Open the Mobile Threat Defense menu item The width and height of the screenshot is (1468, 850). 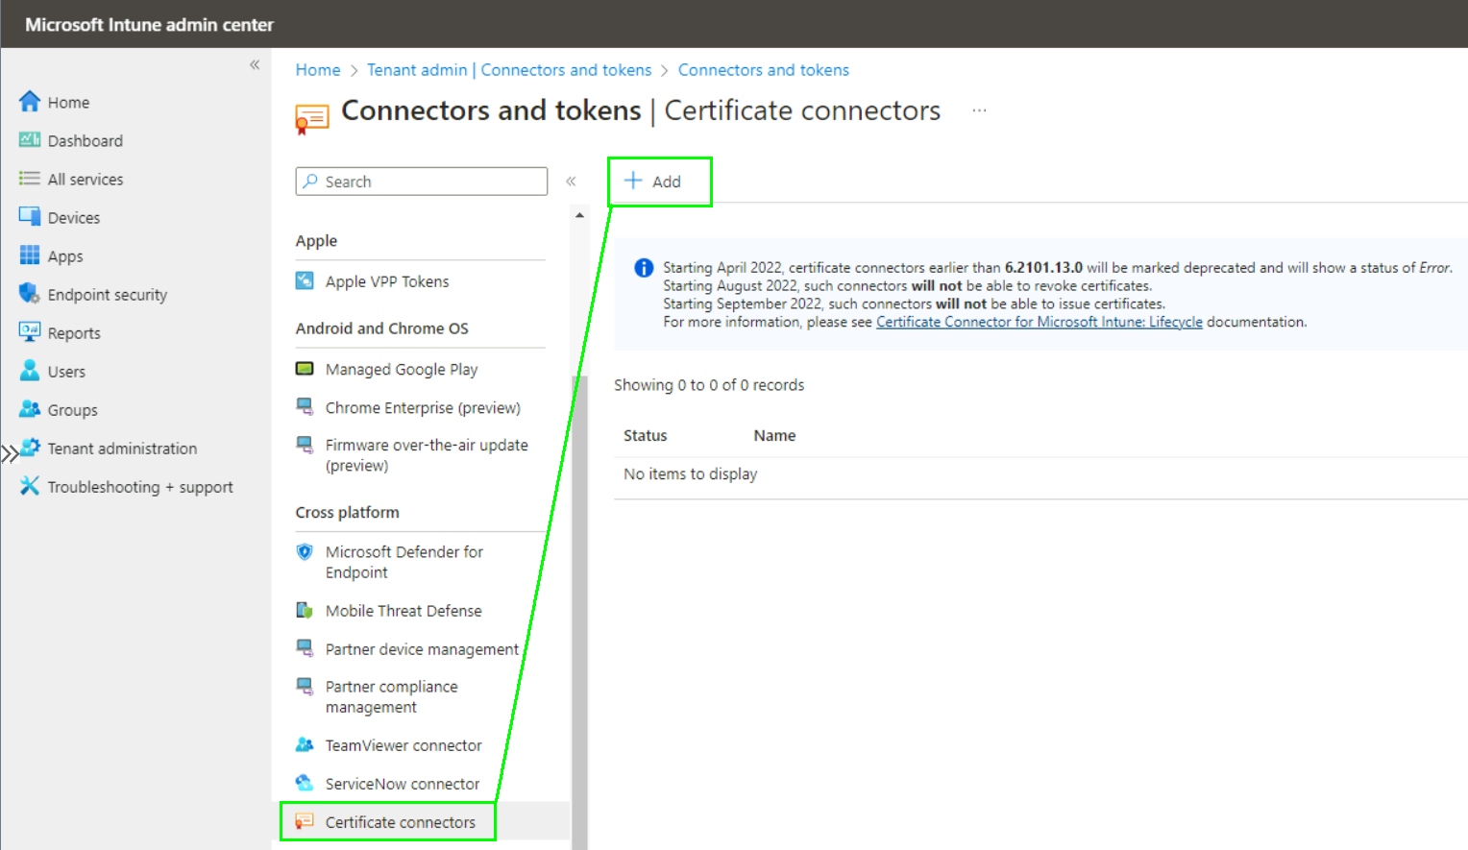(x=403, y=611)
